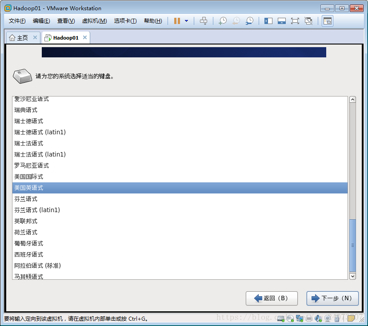The height and width of the screenshot is (326, 368).
Task: Select 瑞典语式 keyboard layout
Action: (x=180, y=110)
